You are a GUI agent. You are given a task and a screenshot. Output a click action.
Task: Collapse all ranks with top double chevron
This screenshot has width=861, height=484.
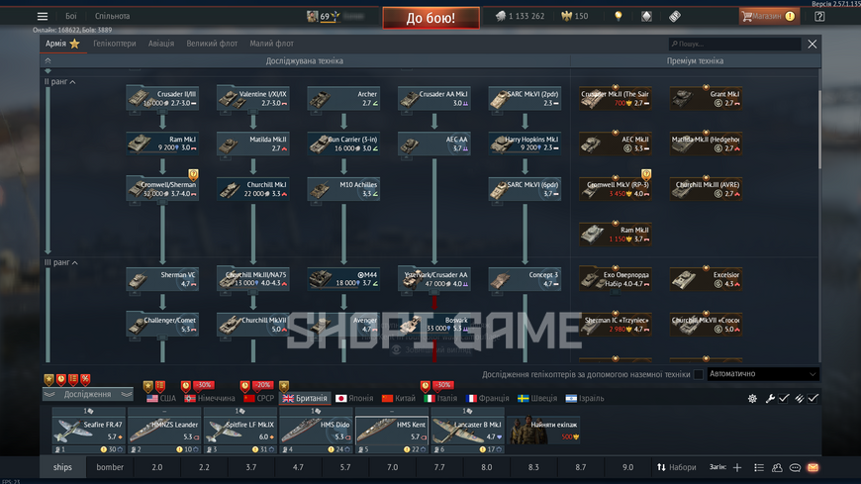(x=48, y=61)
